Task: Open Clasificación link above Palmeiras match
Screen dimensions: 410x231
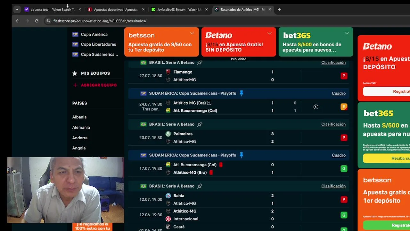Action: [333, 124]
